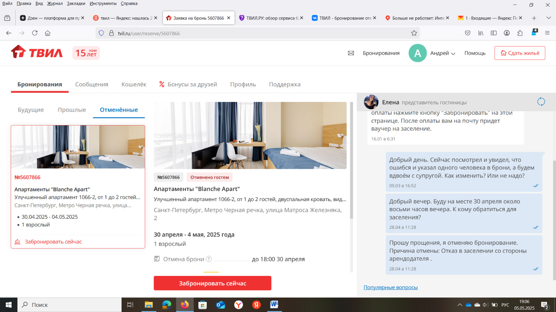
Task: Open the Журнал menu in the menu bar
Action: click(55, 3)
